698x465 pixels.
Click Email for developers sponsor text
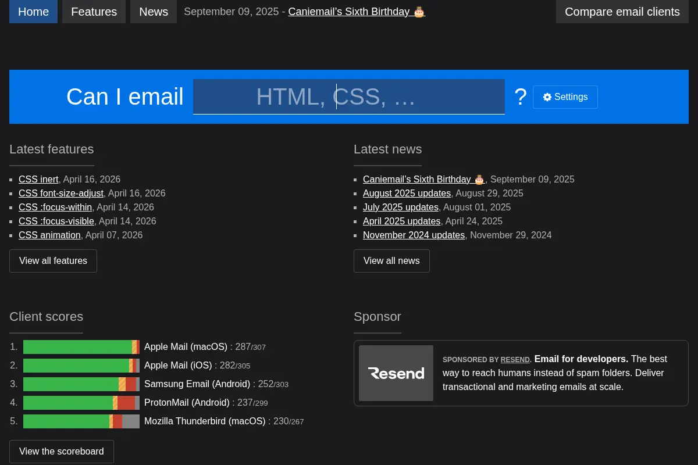581,359
